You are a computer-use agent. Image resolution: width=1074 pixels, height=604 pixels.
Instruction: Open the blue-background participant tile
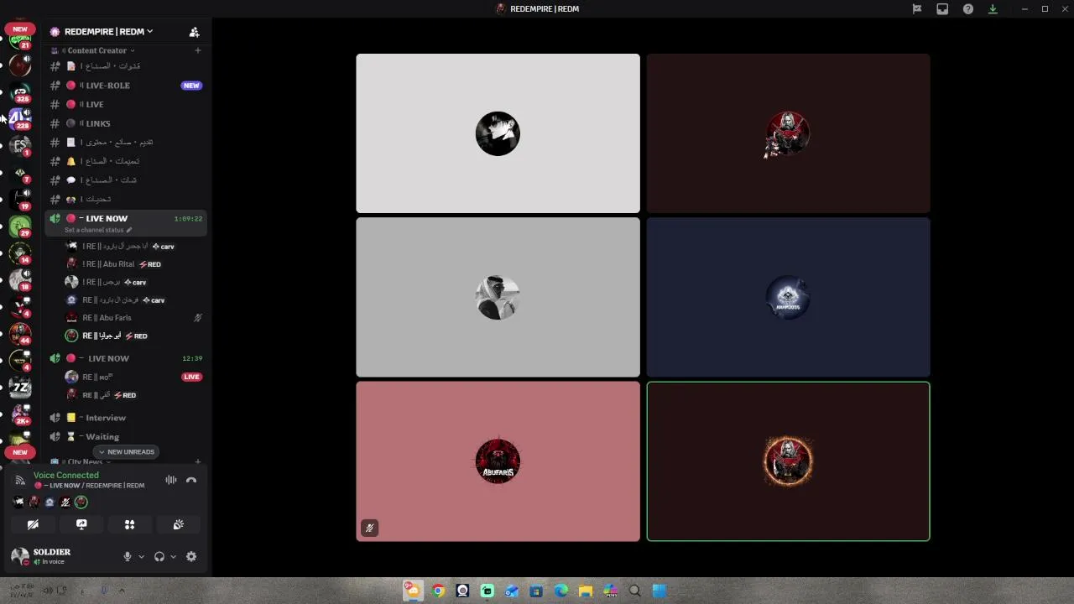pos(788,297)
